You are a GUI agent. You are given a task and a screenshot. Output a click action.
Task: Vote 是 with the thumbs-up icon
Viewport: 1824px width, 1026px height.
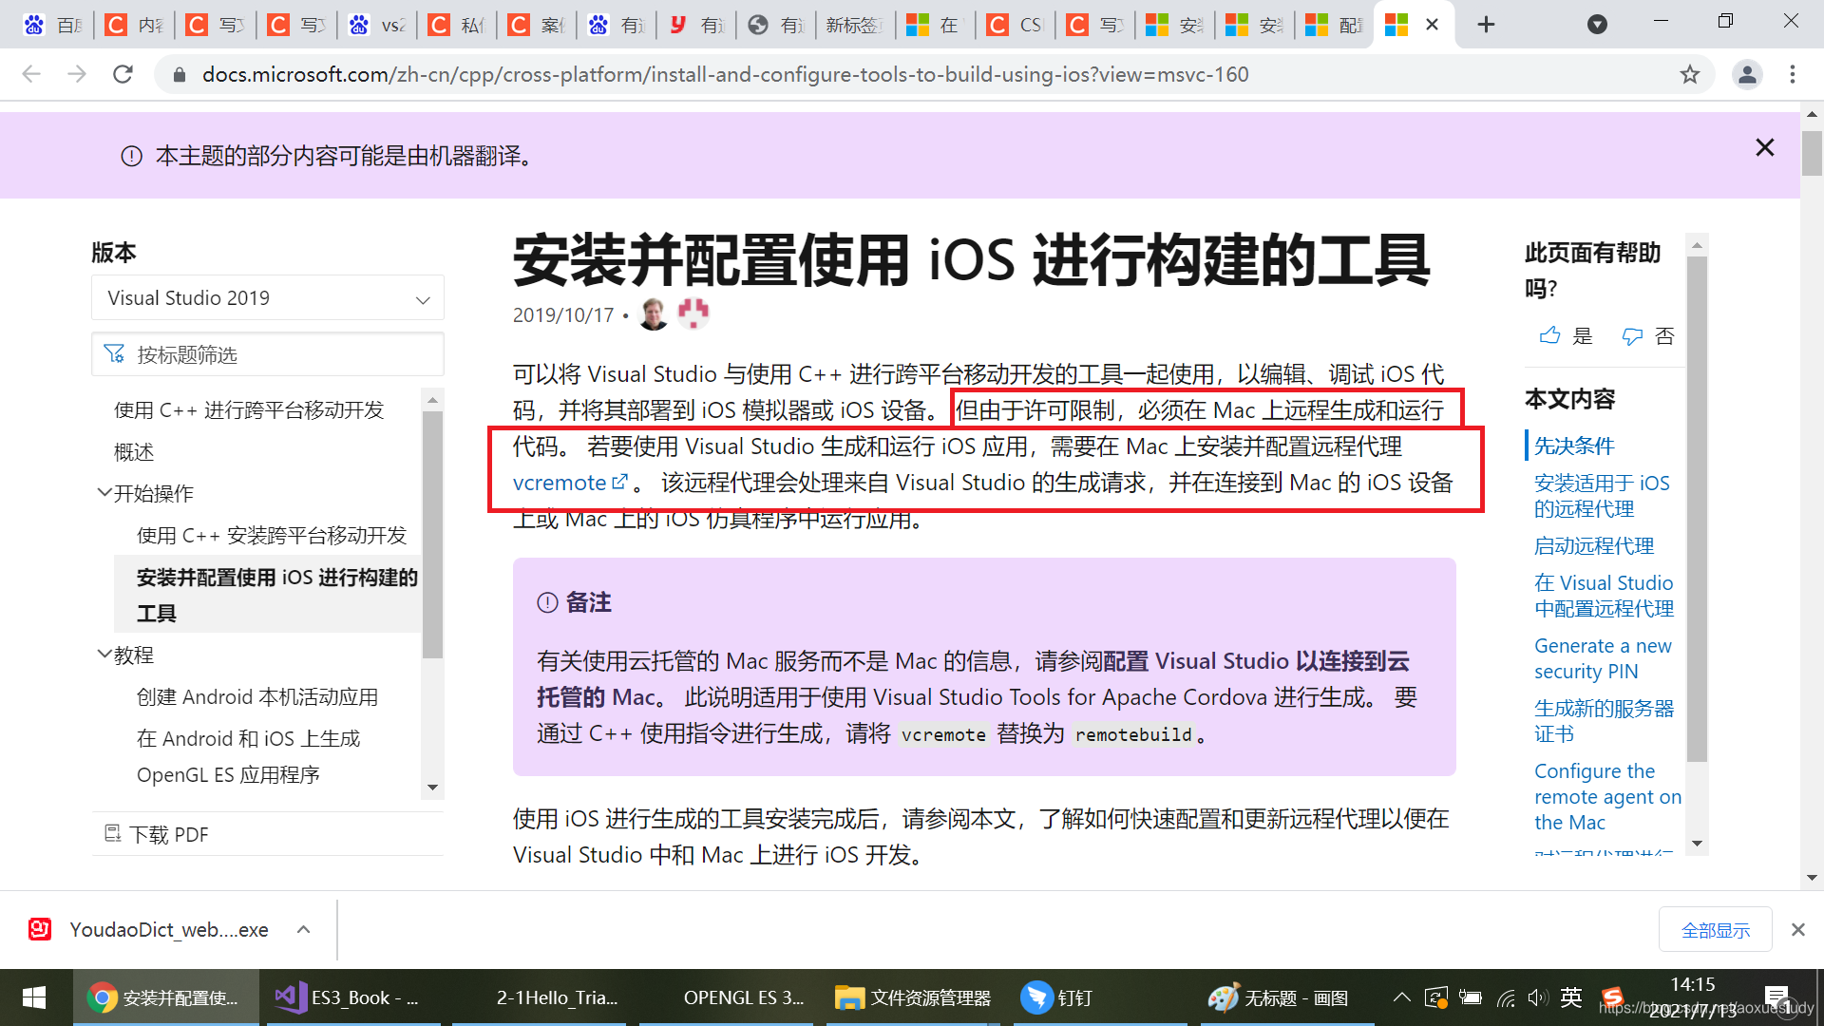coord(1566,335)
